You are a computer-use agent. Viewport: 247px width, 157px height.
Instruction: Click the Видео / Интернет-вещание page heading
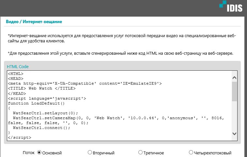pyautogui.click(x=34, y=22)
